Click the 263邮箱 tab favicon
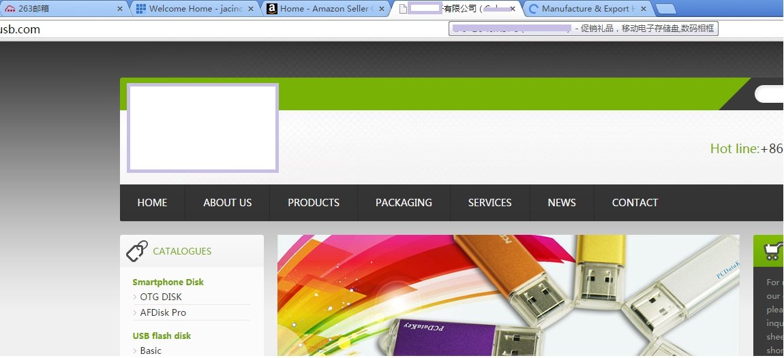Viewport: 784px width, 358px height. 10,9
